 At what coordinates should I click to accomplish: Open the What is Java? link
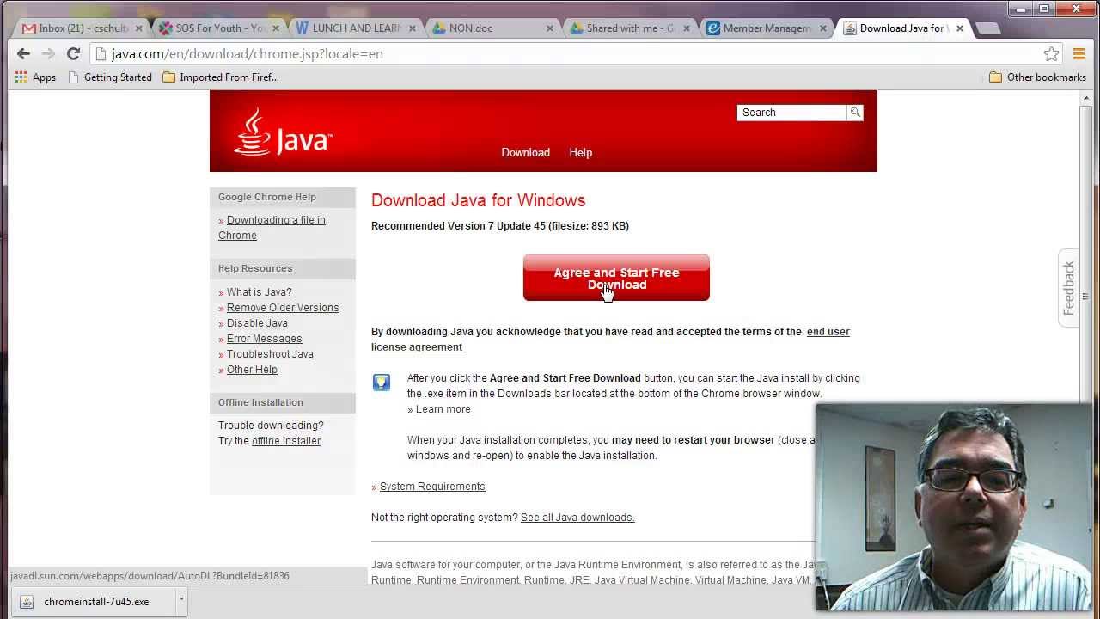(x=260, y=292)
